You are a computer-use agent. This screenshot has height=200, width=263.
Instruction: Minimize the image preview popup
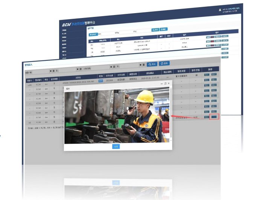click(161, 83)
